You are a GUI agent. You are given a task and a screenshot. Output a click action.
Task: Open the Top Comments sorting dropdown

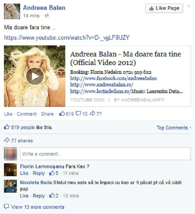174,128
